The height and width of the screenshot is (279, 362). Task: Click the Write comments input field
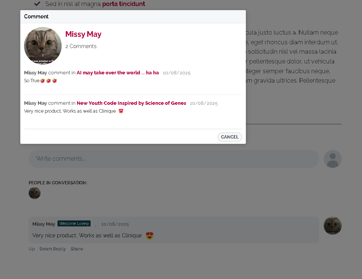click(174, 159)
